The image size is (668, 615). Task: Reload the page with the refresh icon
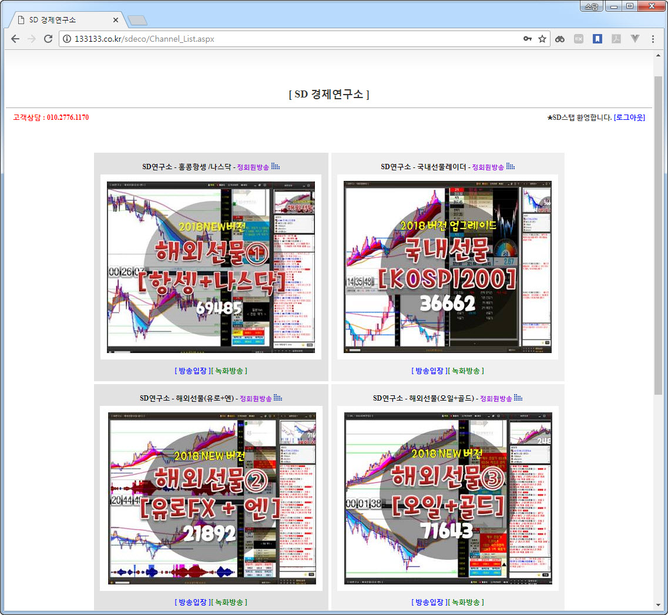pyautogui.click(x=48, y=39)
